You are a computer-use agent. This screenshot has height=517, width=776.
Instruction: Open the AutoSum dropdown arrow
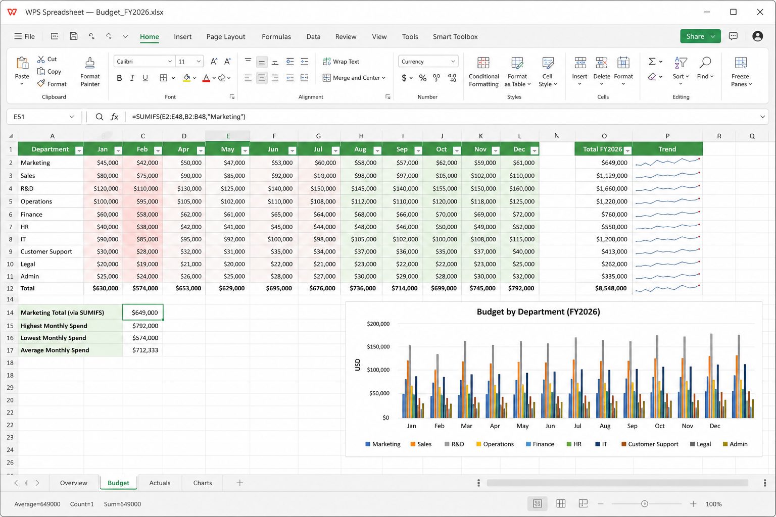coord(661,62)
